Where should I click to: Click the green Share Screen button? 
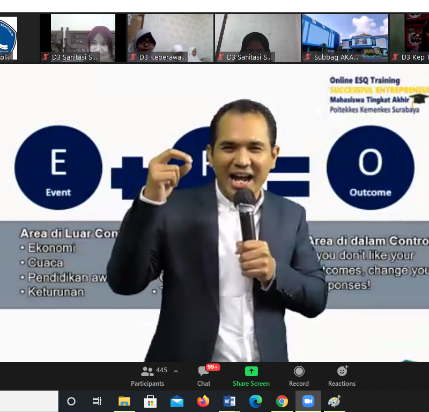coord(251,376)
